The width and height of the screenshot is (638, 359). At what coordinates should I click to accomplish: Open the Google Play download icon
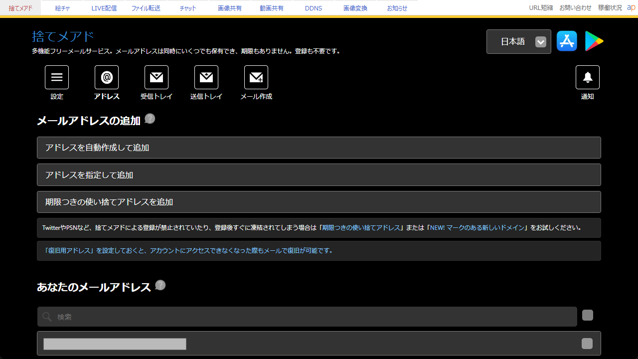[x=594, y=41]
